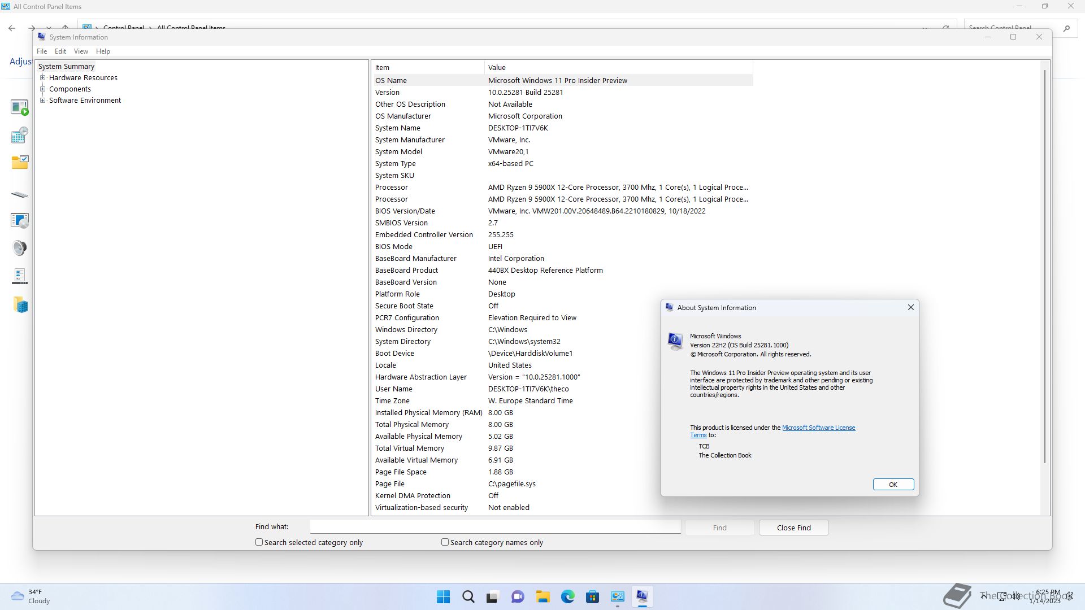1085x610 pixels.
Task: Click the System Information title bar icon
Action: click(x=41, y=37)
